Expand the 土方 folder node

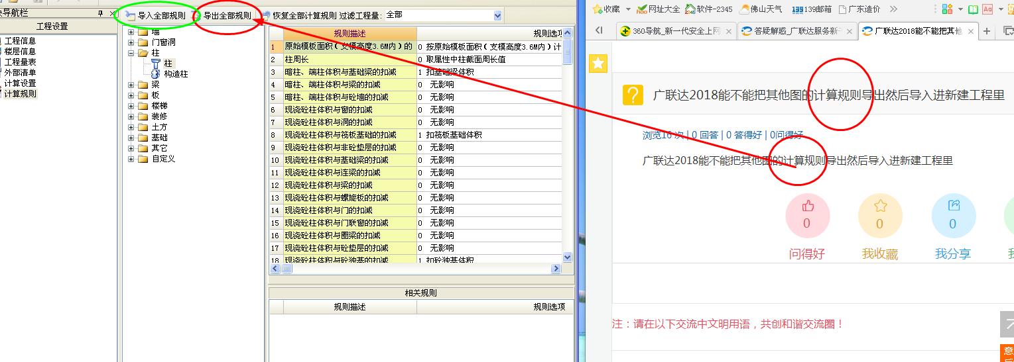click(131, 127)
